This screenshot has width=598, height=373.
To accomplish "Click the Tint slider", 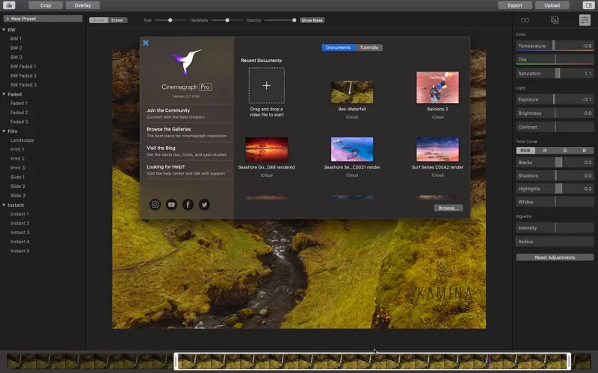I will point(555,60).
